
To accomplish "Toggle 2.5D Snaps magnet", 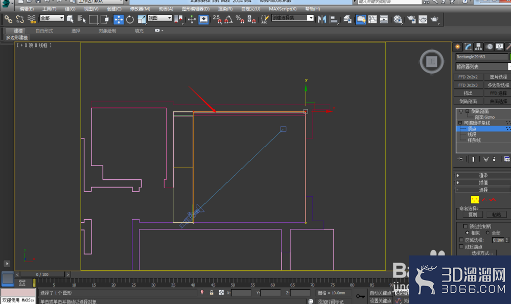I will coord(217,19).
